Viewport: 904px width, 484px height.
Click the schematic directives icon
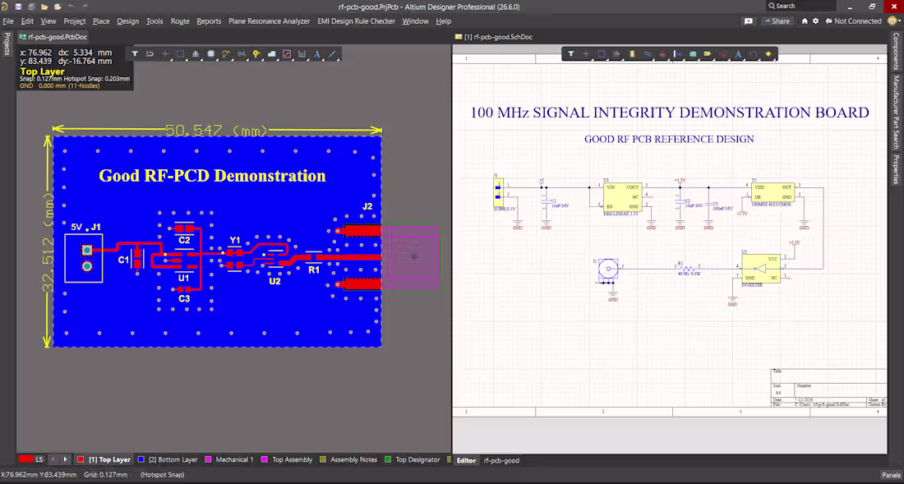tap(723, 54)
